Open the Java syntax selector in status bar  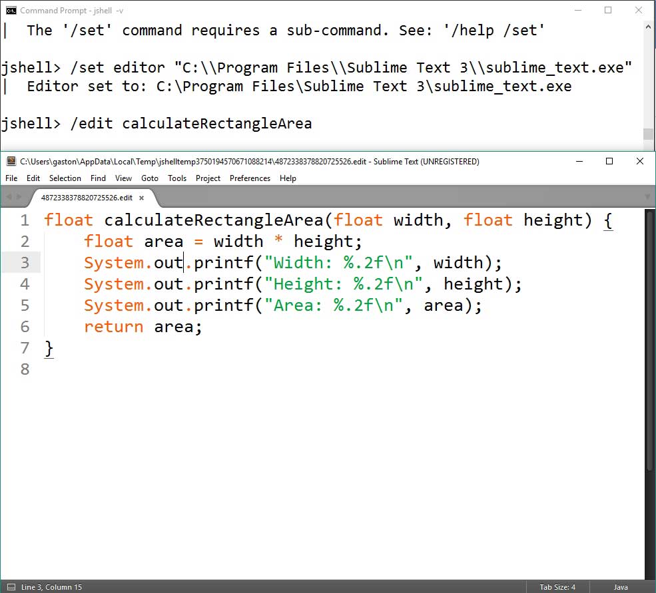coord(621,587)
